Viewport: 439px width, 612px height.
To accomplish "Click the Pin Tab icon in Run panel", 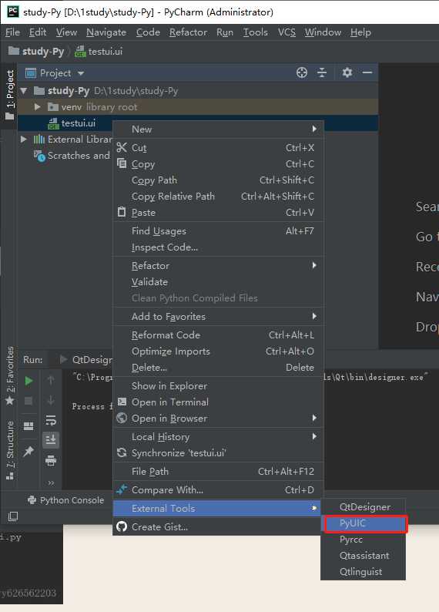I will [x=28, y=452].
